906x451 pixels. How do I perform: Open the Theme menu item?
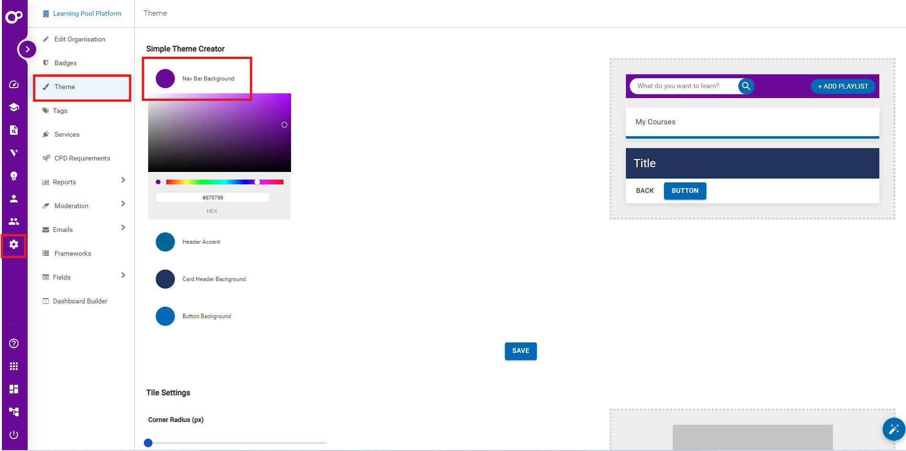(65, 87)
